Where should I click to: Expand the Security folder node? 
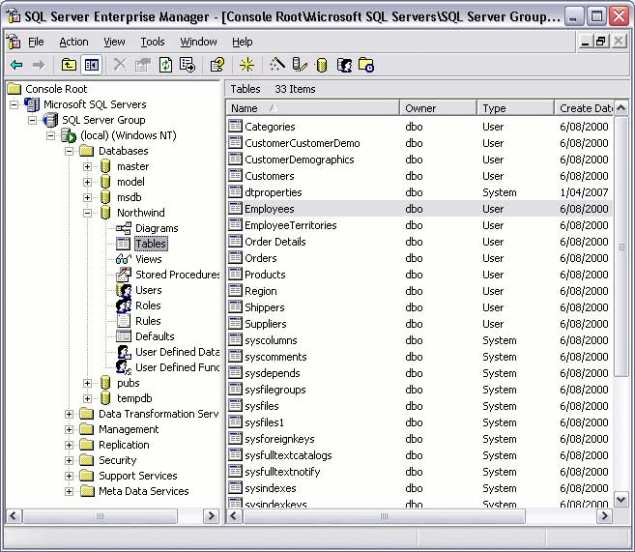(69, 460)
